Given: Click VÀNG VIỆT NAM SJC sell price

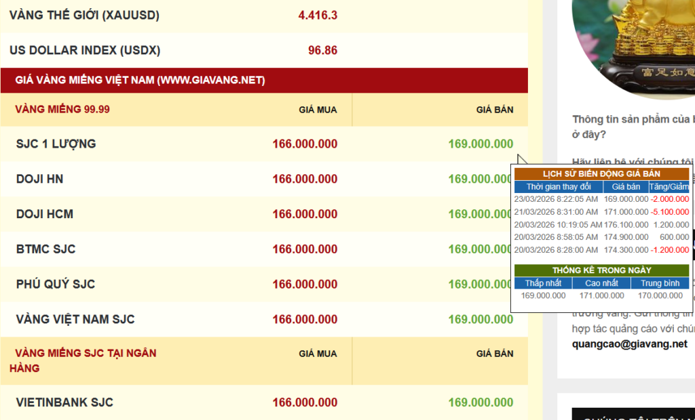Looking at the screenshot, I should (481, 319).
